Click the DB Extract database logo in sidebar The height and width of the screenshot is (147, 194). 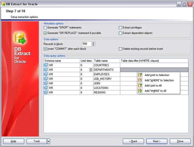[20, 38]
